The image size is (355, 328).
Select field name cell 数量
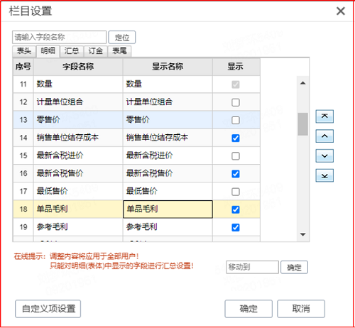(78, 84)
